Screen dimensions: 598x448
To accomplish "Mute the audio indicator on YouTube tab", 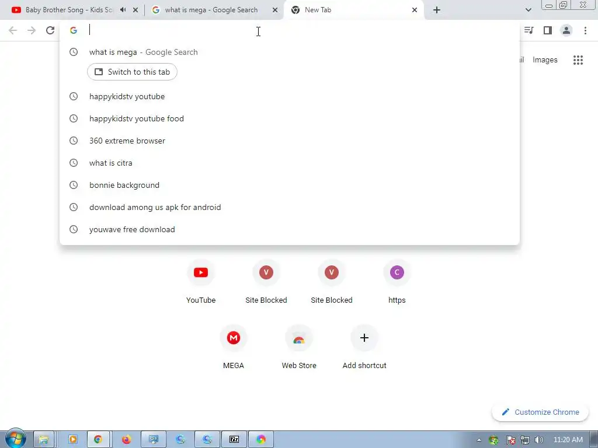I will 123,10.
